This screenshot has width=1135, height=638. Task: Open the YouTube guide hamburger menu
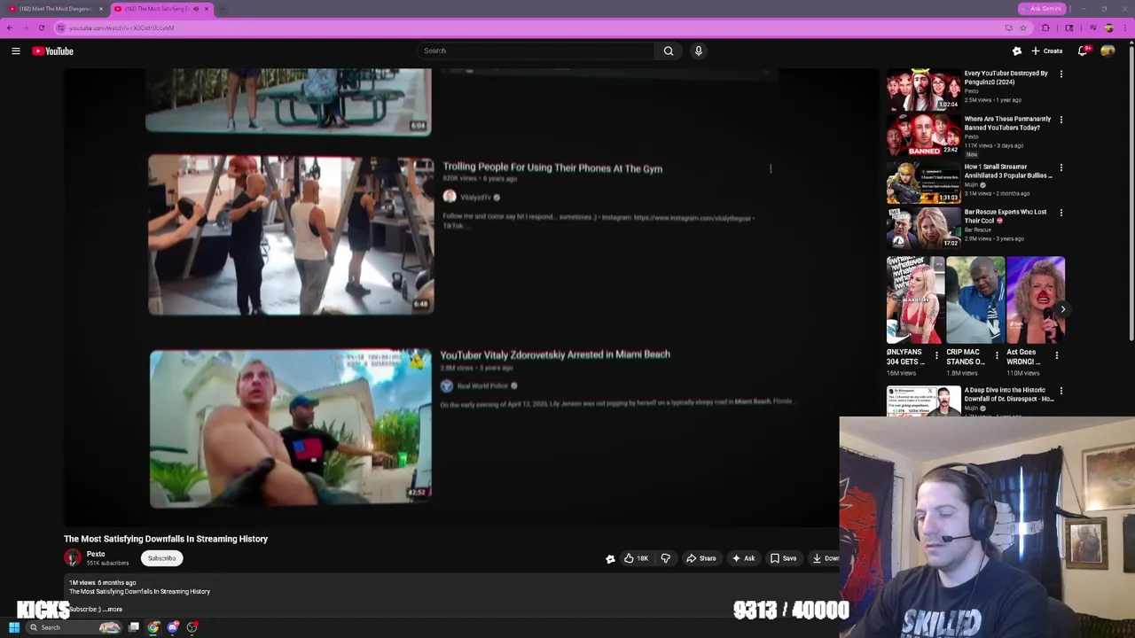pos(16,51)
